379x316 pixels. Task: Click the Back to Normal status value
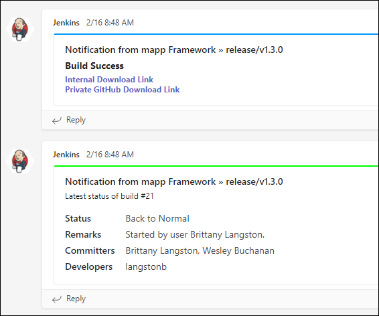(157, 219)
